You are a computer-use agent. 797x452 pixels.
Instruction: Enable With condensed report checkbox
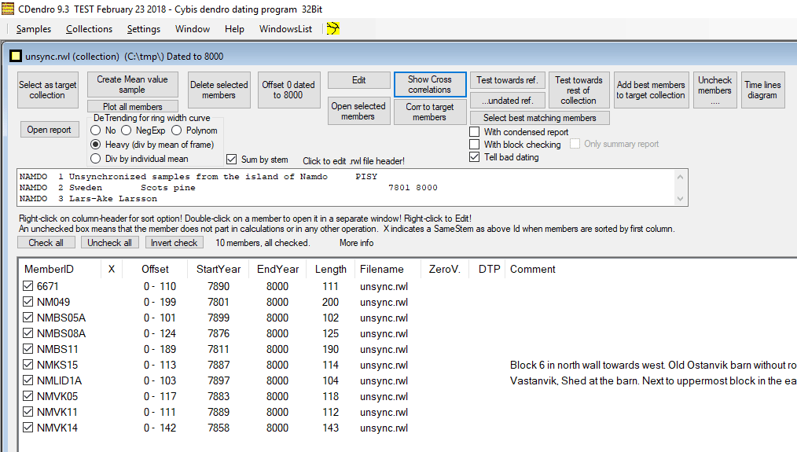(474, 132)
